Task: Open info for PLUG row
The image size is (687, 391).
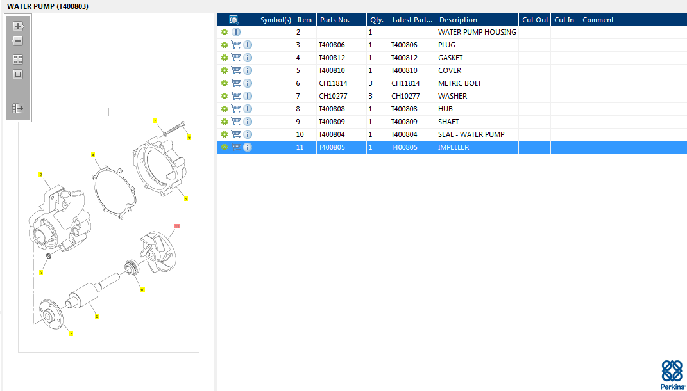Action: [x=248, y=45]
